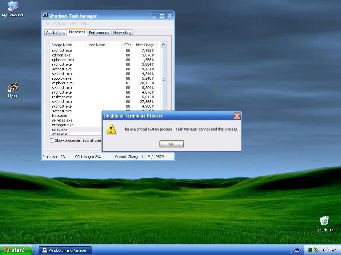341x255 pixels.
Task: Sort by User Name column header
Action: click(x=104, y=45)
